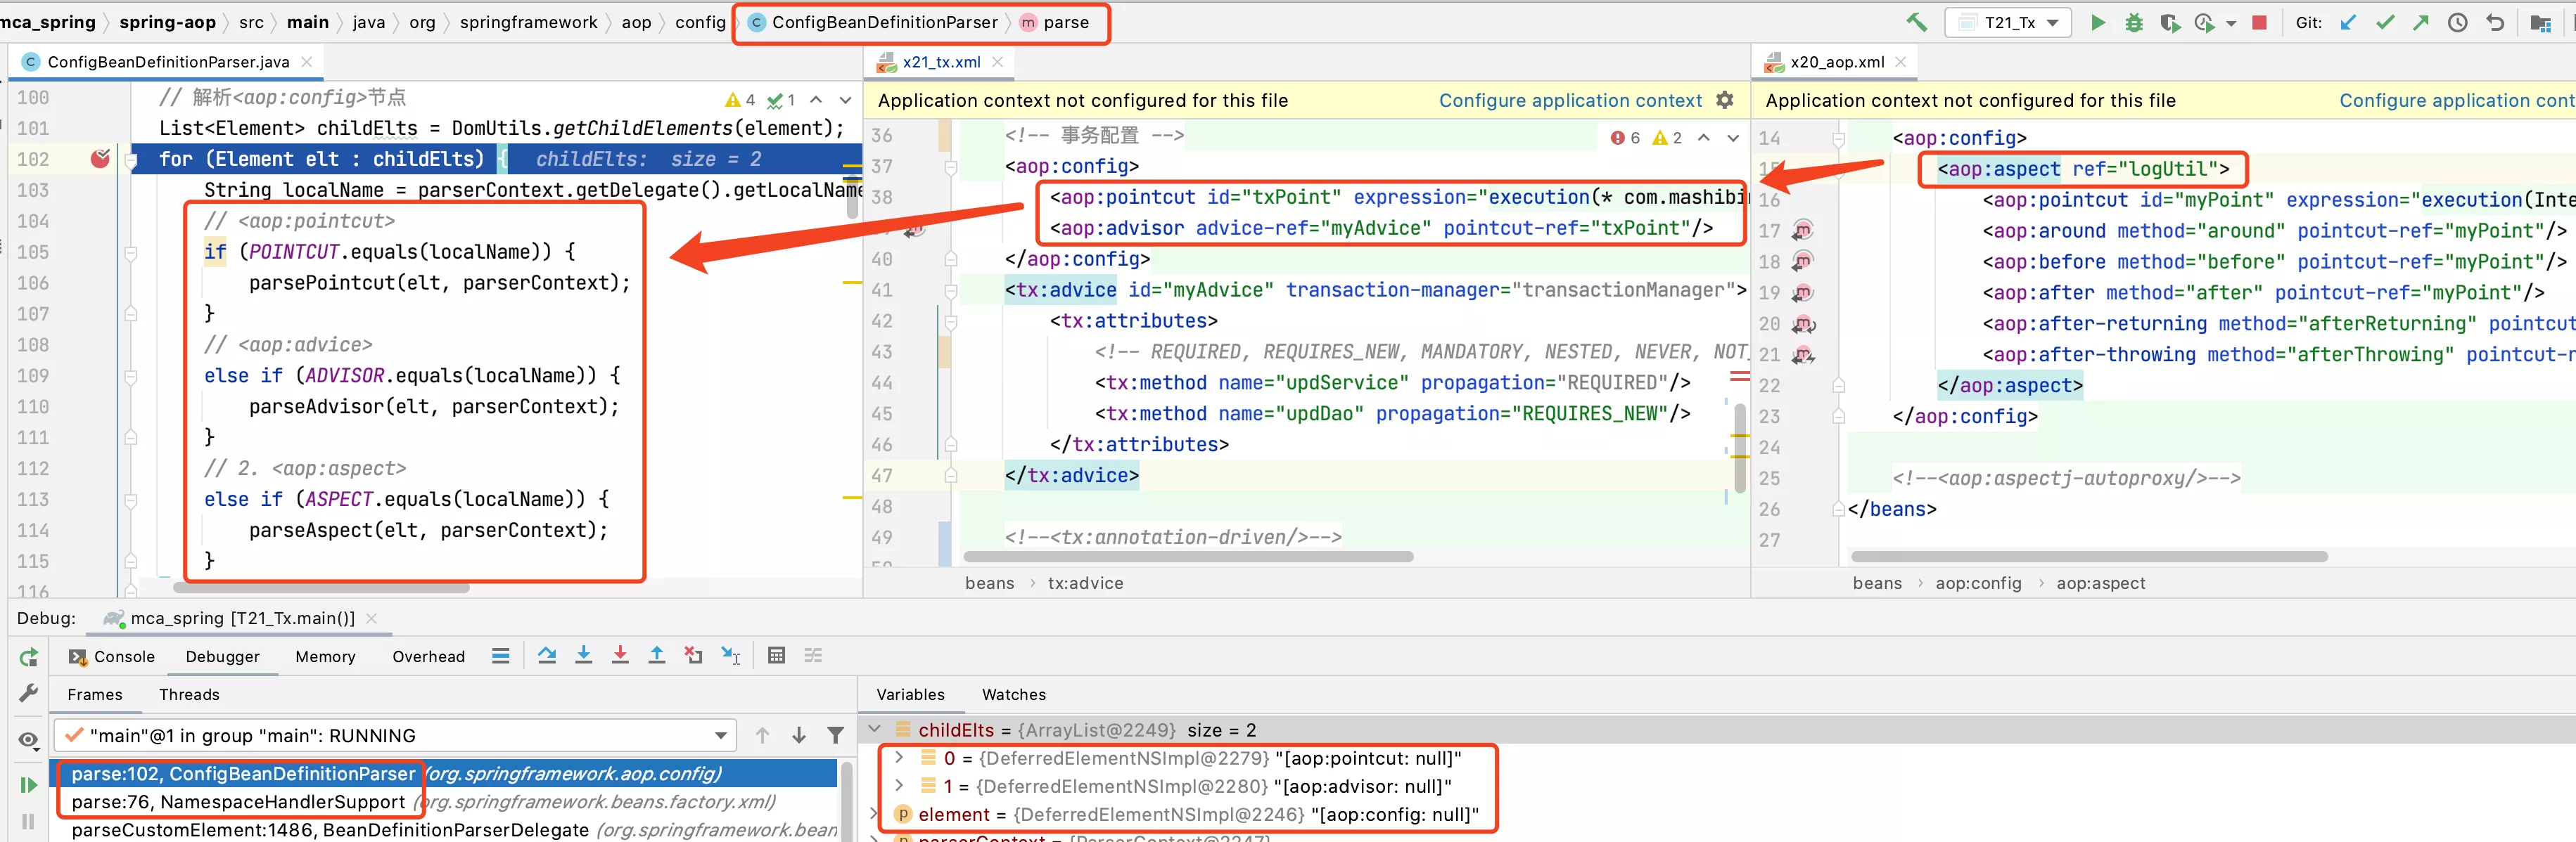Image resolution: width=2576 pixels, height=842 pixels.
Task: Click the Profile run clock icon
Action: tap(2203, 22)
